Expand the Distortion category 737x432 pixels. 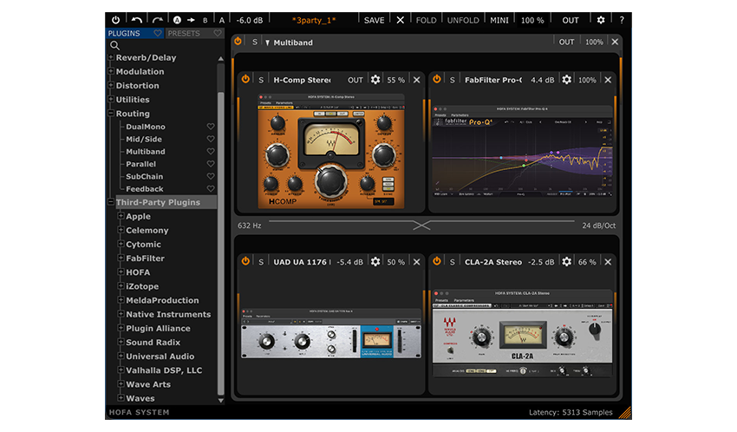[x=111, y=85]
